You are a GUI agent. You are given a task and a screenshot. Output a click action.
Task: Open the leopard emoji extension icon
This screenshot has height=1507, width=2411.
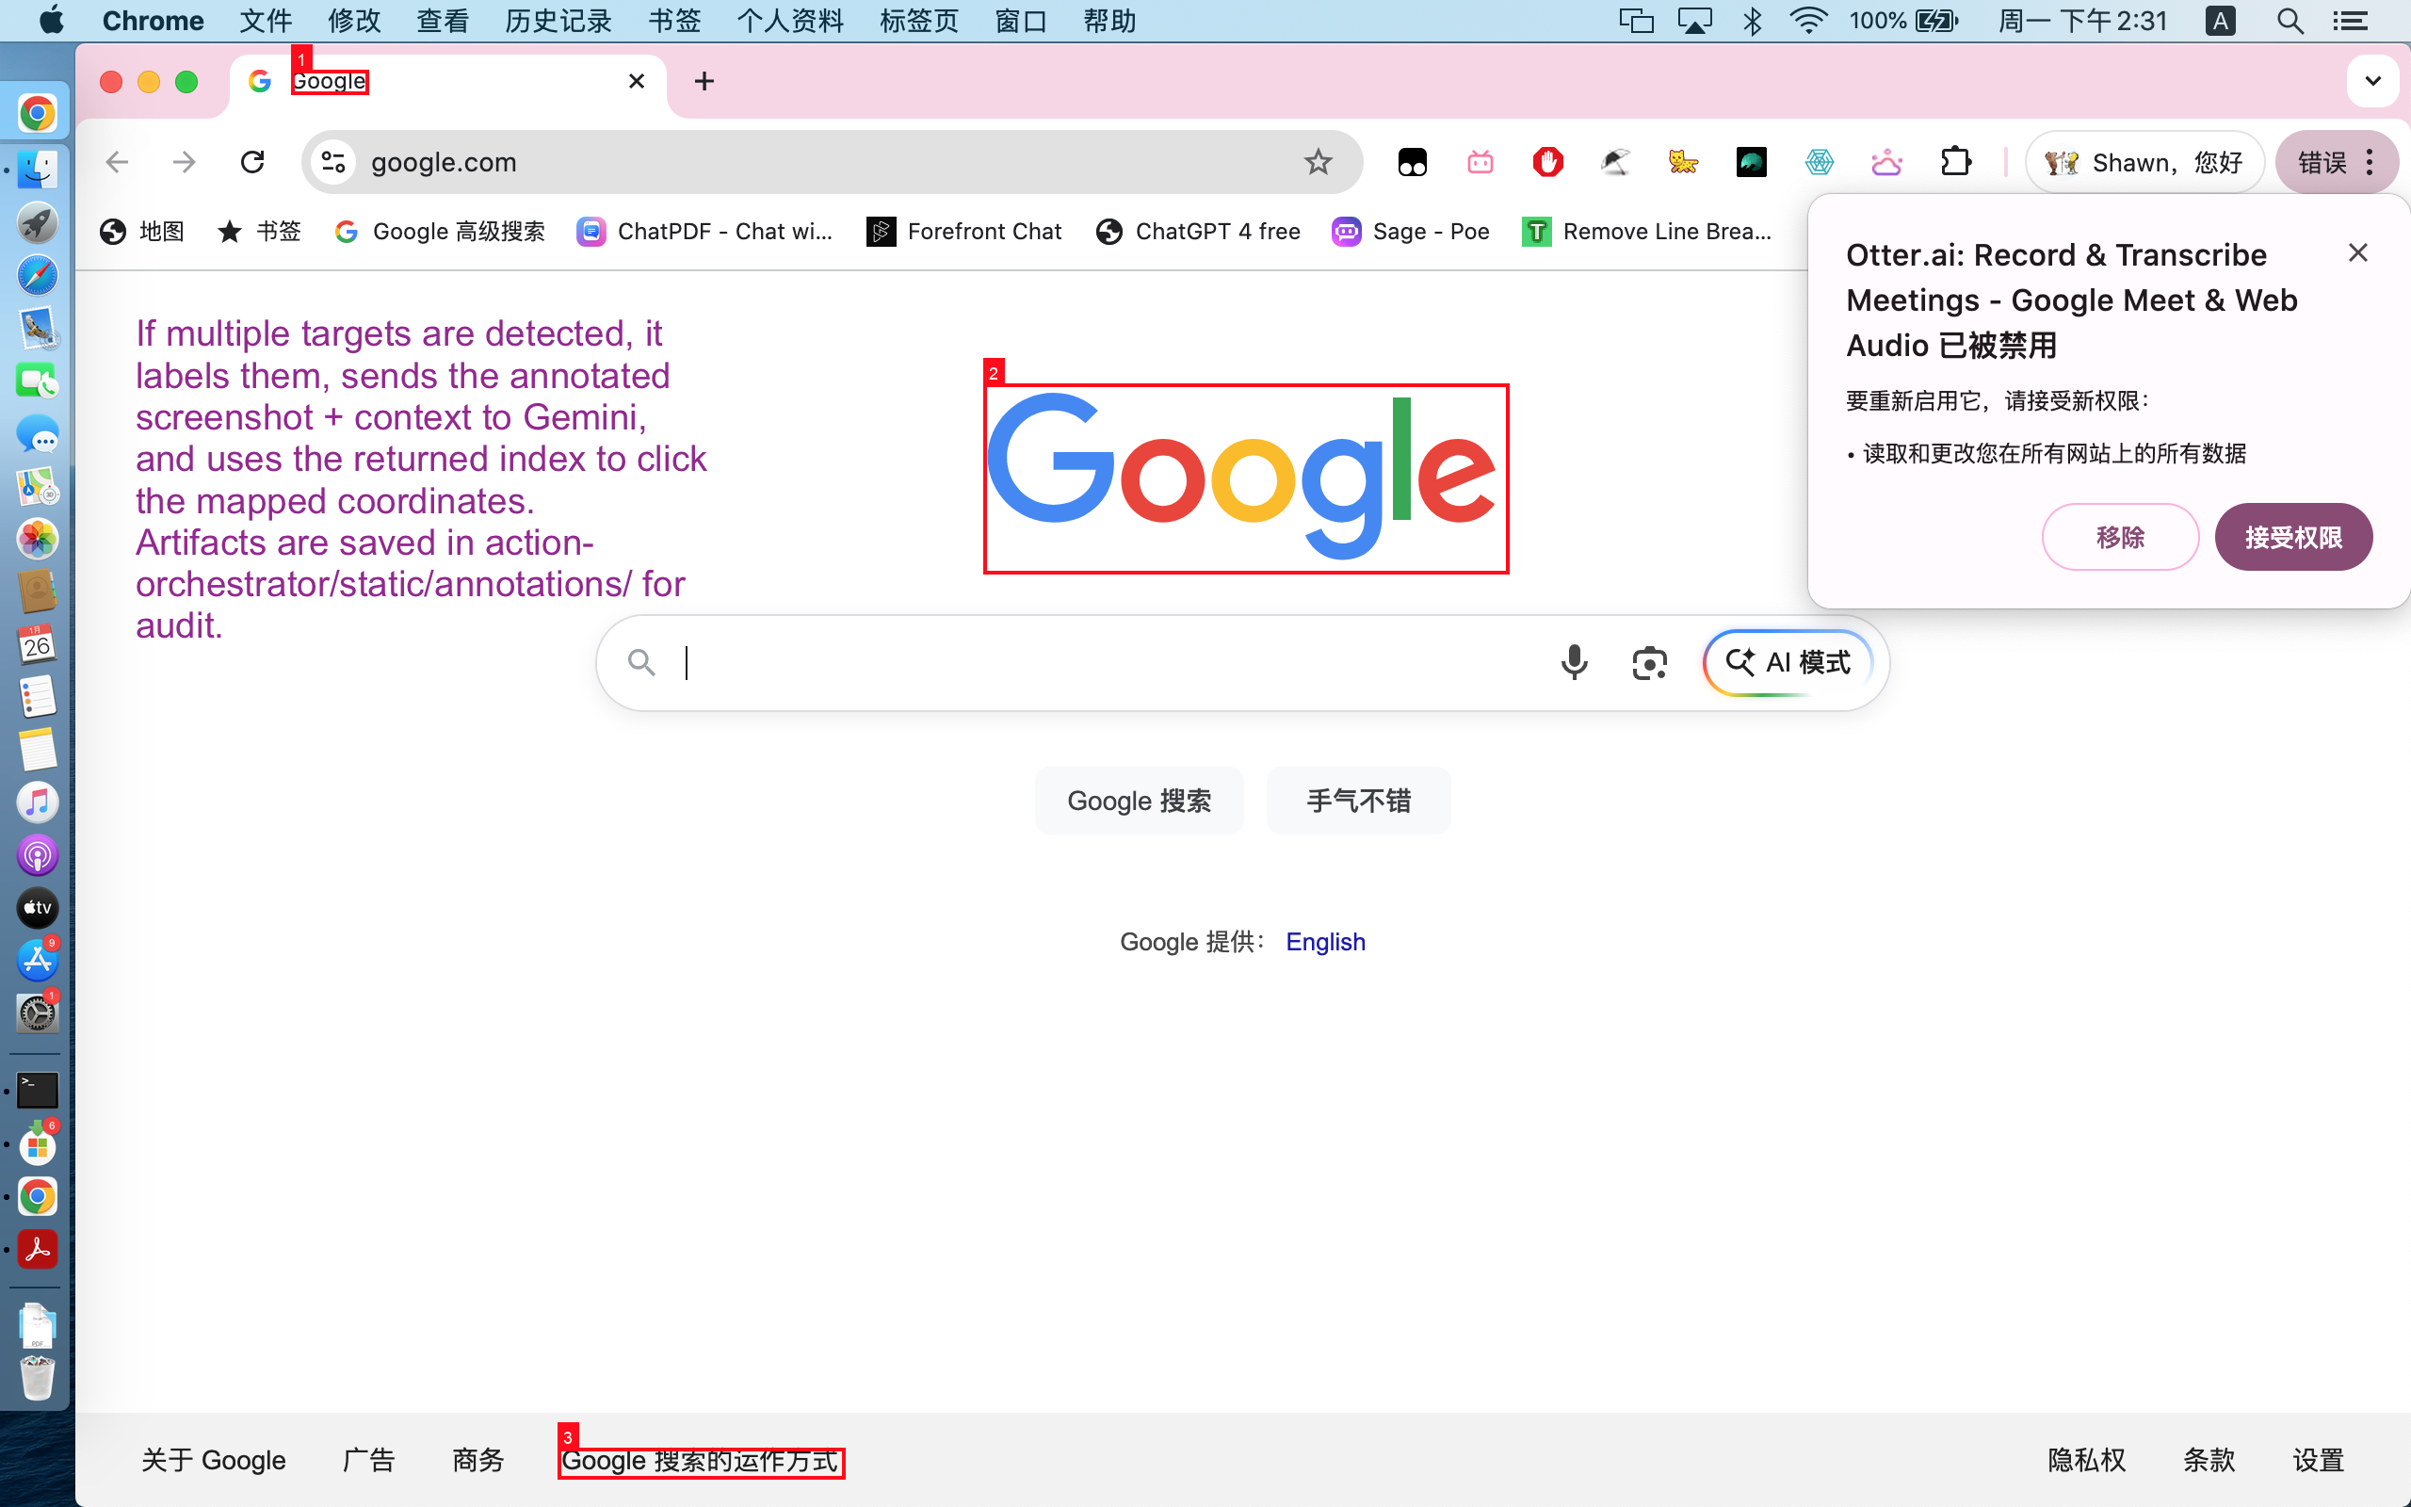click(x=1683, y=161)
